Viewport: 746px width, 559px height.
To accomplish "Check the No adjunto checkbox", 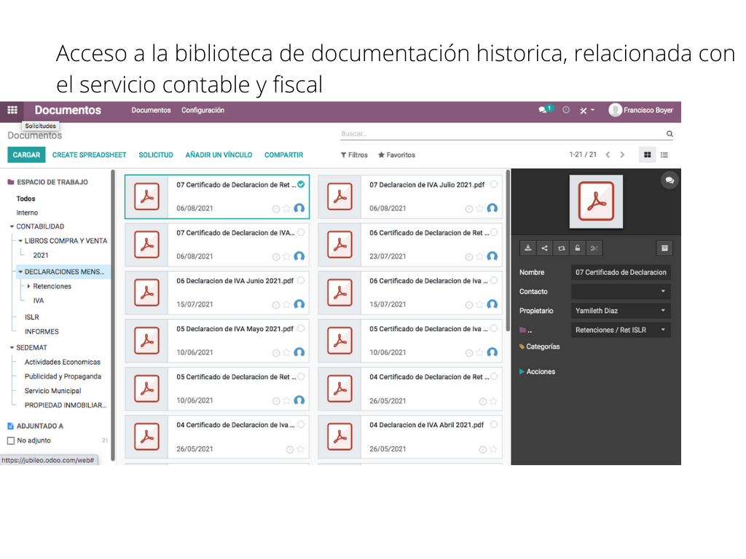I will (x=11, y=440).
